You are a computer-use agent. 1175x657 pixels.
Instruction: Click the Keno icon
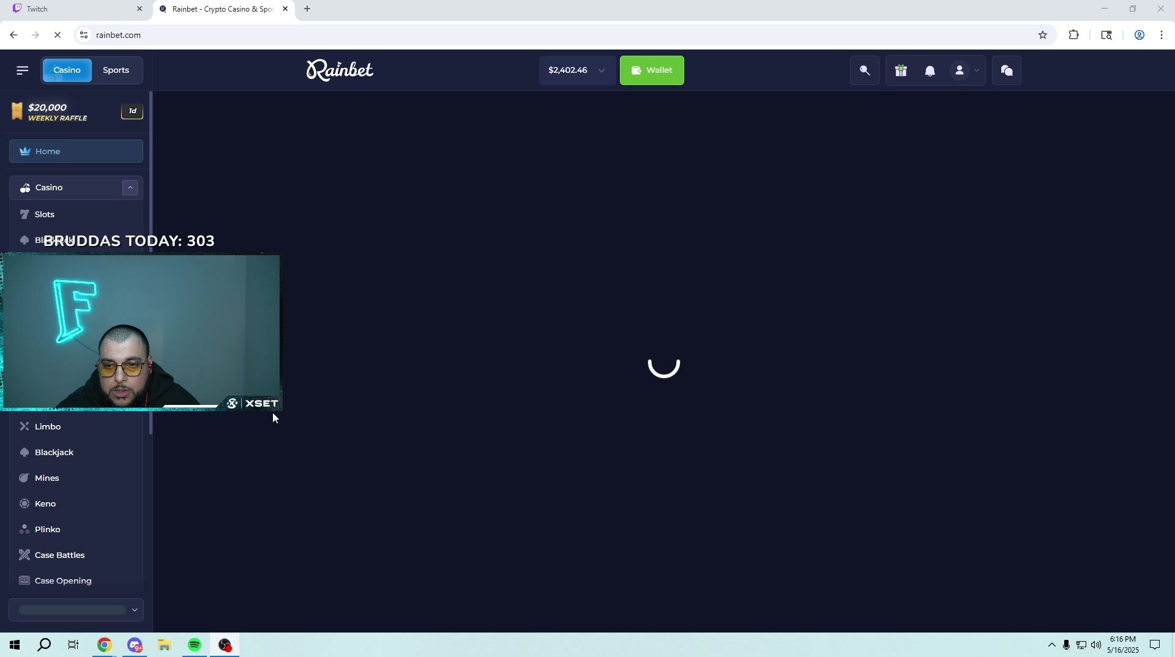coord(24,504)
